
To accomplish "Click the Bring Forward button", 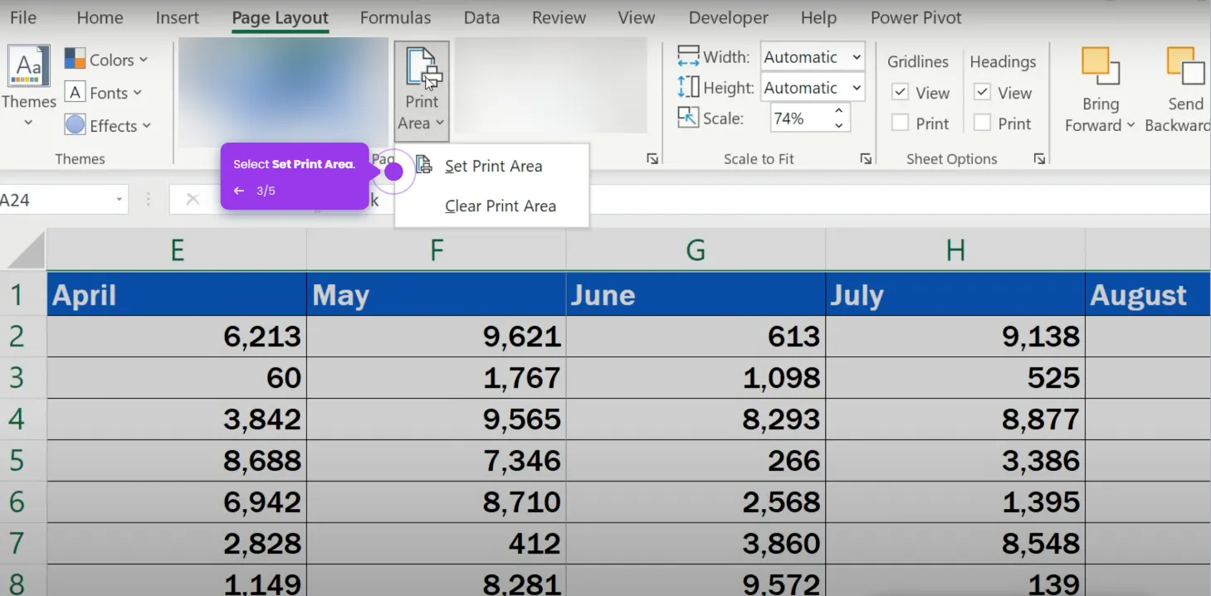I will (x=1100, y=90).
